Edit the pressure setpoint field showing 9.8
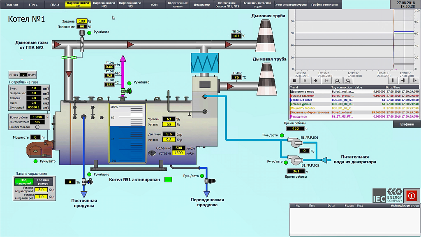 tap(169, 139)
